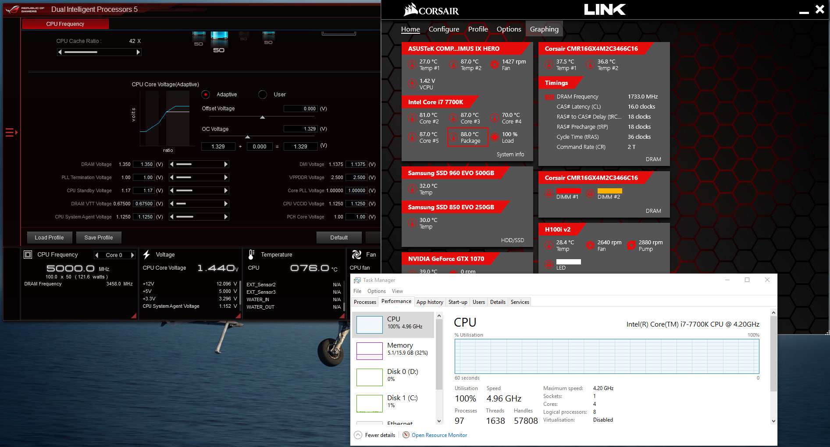
Task: Switch to next core using right arrow
Action: coord(132,255)
